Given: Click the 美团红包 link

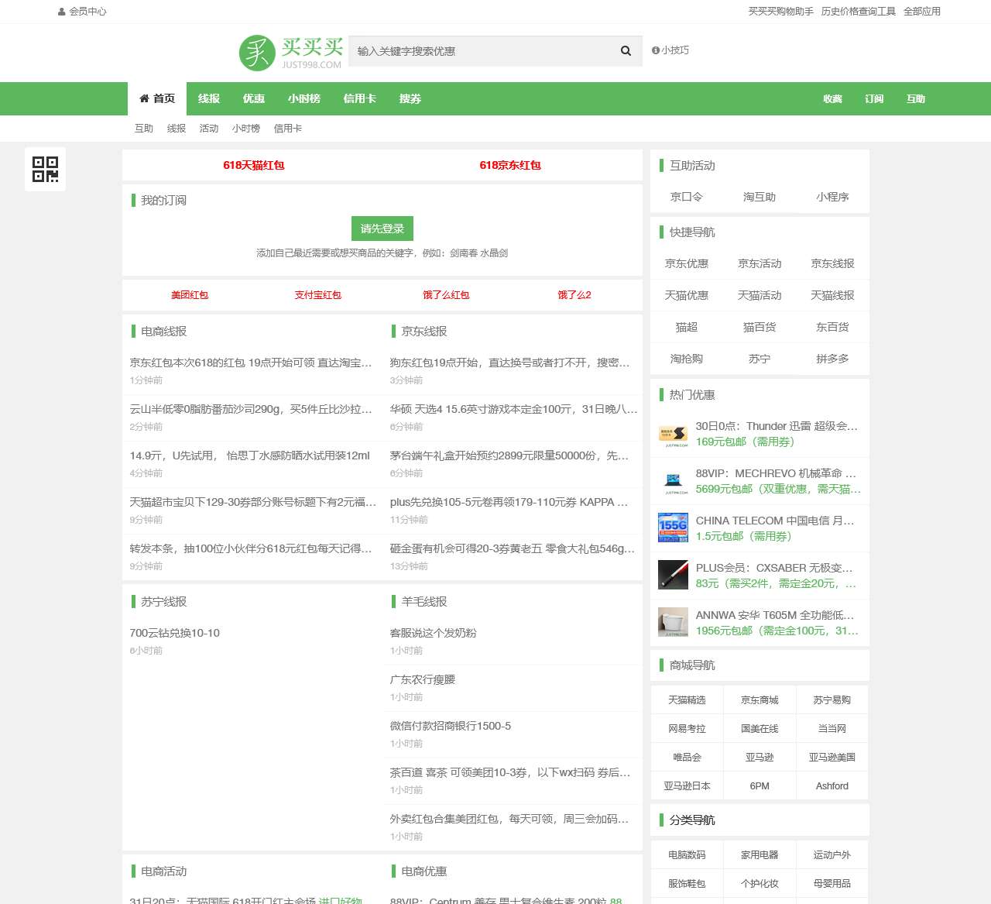Looking at the screenshot, I should click(x=190, y=295).
